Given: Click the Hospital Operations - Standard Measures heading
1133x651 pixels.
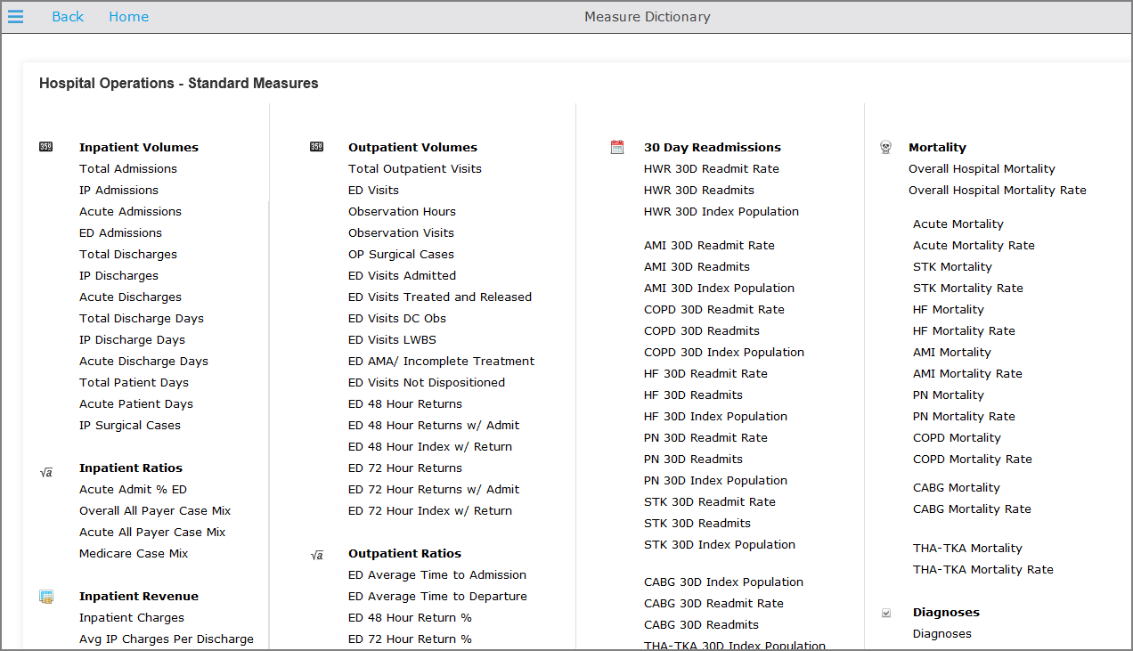Looking at the screenshot, I should click(x=177, y=83).
